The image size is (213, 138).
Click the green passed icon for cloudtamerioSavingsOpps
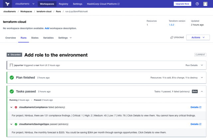pyautogui.click(x=16, y=124)
